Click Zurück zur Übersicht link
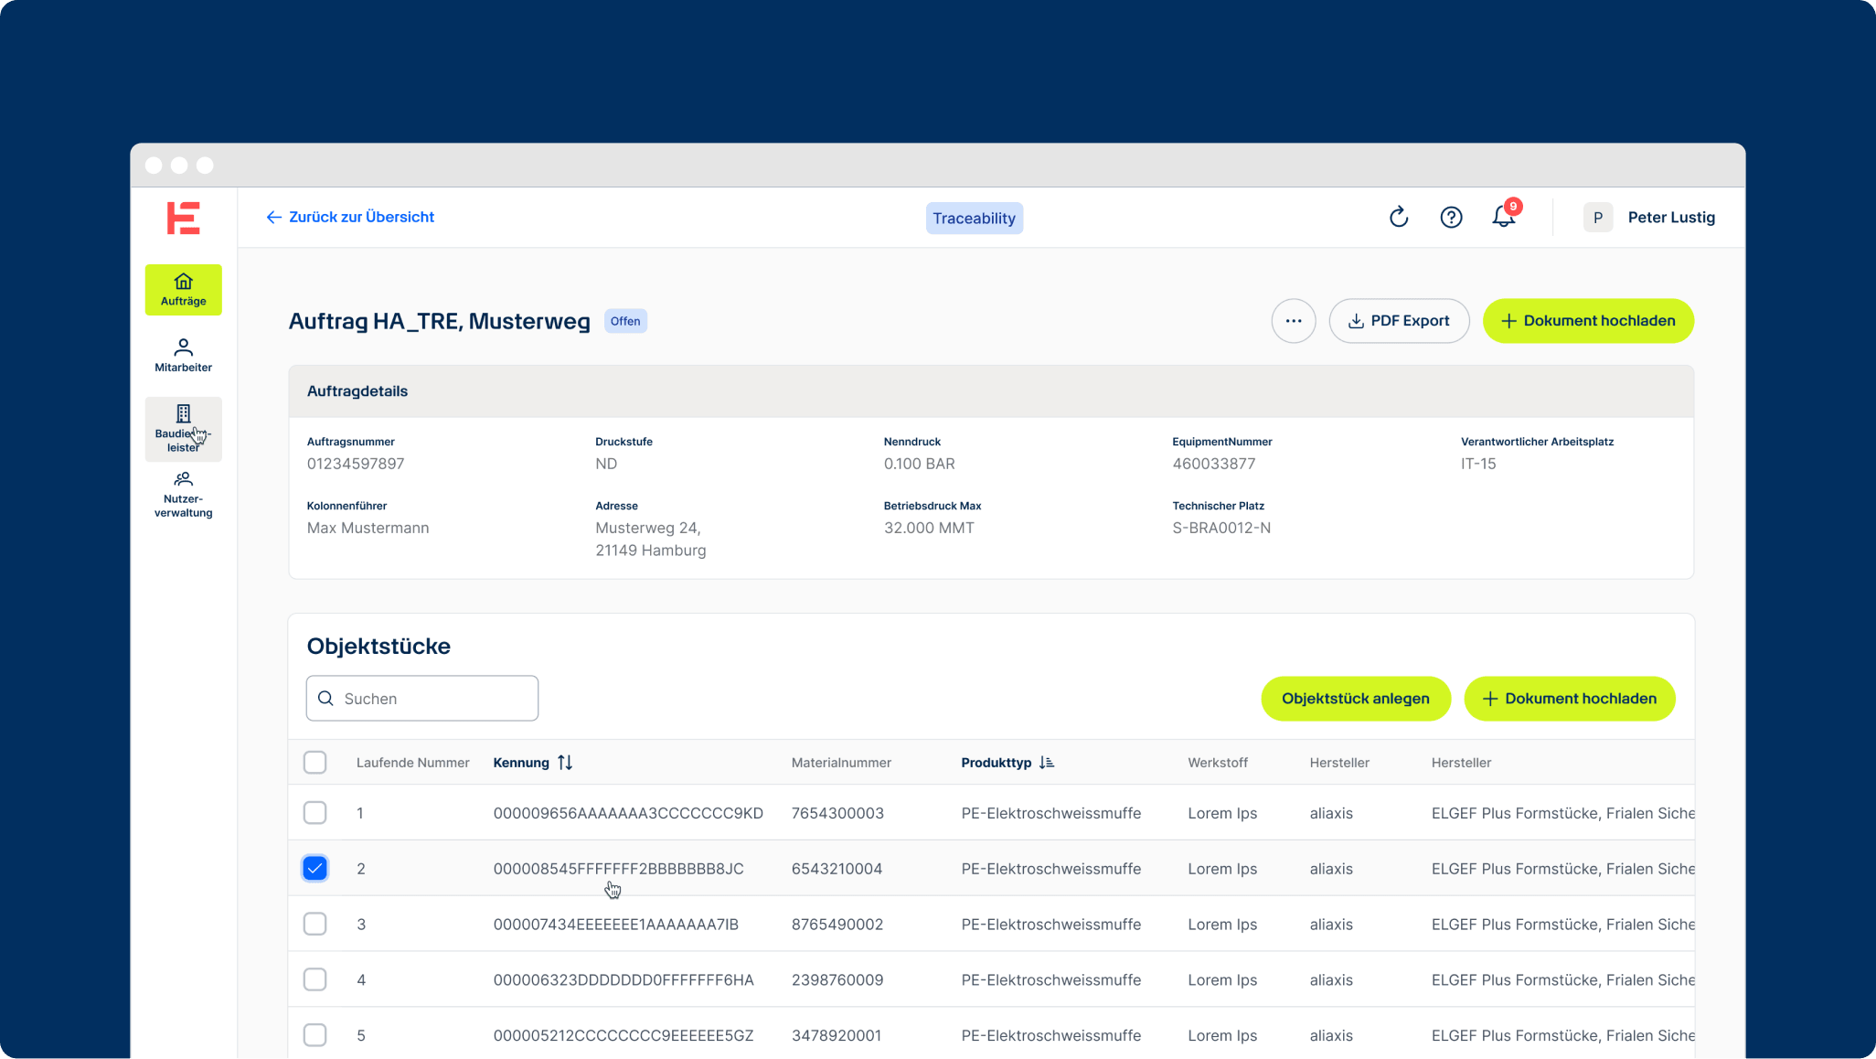 pyautogui.click(x=350, y=218)
